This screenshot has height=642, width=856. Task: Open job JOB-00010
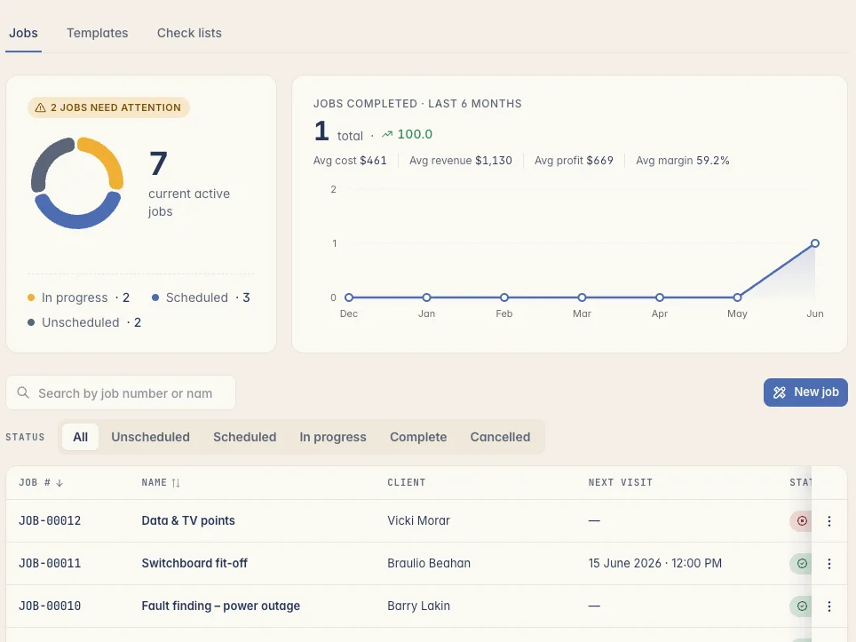click(50, 606)
